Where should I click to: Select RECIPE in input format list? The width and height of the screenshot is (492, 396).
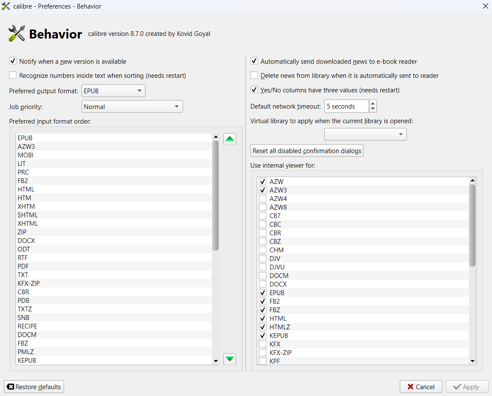(x=114, y=326)
